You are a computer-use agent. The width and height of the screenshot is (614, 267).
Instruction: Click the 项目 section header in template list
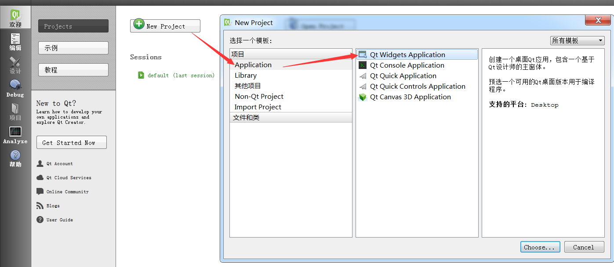tap(291, 54)
